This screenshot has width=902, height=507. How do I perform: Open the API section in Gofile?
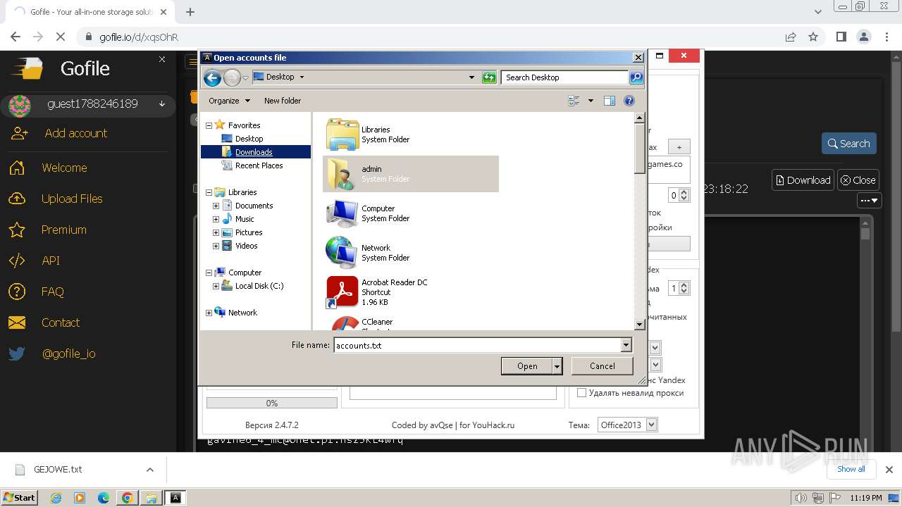(x=51, y=261)
